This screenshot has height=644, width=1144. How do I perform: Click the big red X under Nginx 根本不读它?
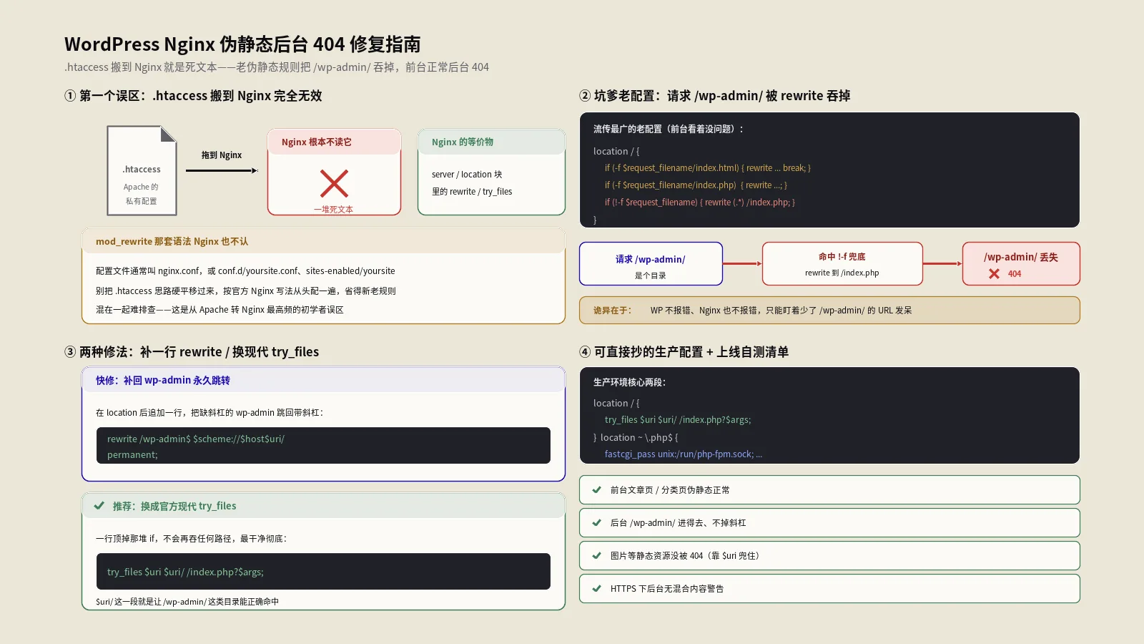pyautogui.click(x=334, y=183)
